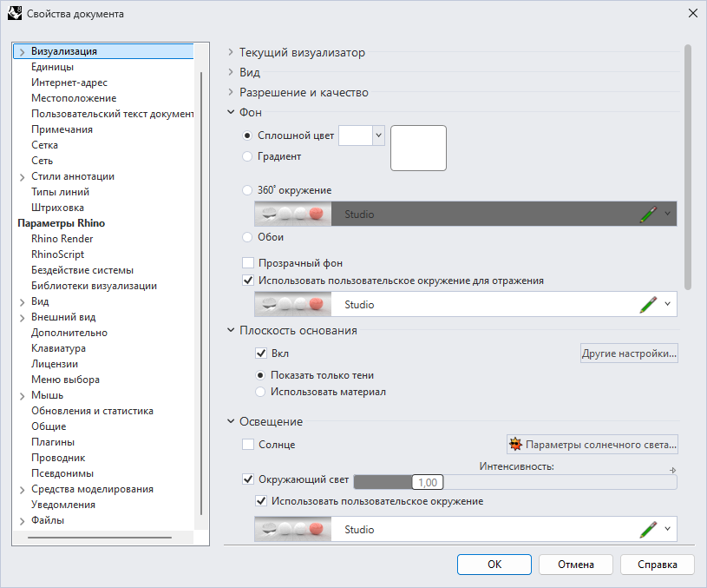The height and width of the screenshot is (588, 707).
Task: Click the vertical scrollbar of the render settings panel
Action: tap(688, 167)
